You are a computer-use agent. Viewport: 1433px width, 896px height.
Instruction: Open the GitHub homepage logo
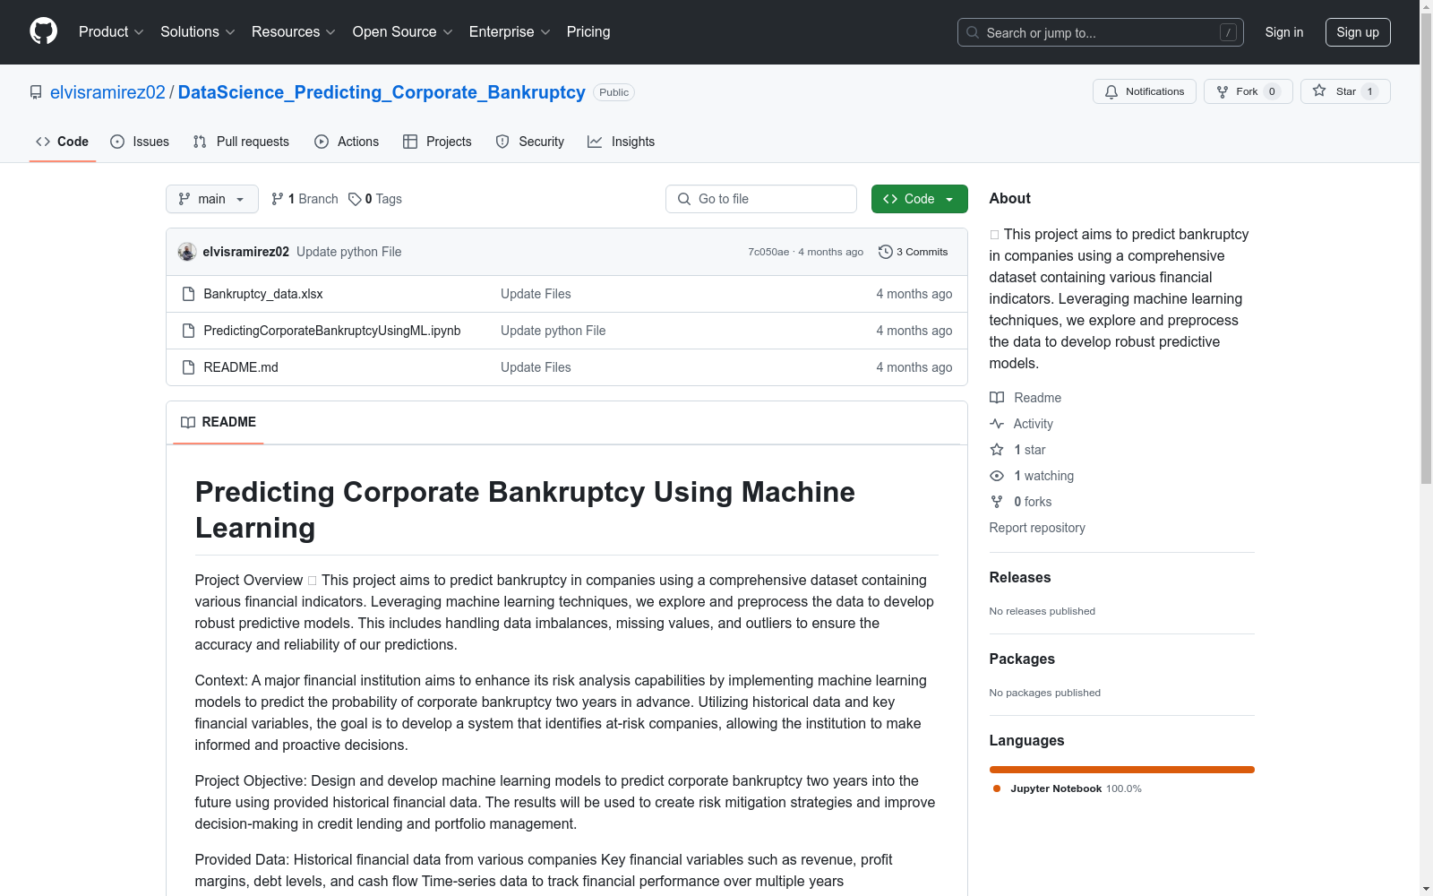(43, 31)
